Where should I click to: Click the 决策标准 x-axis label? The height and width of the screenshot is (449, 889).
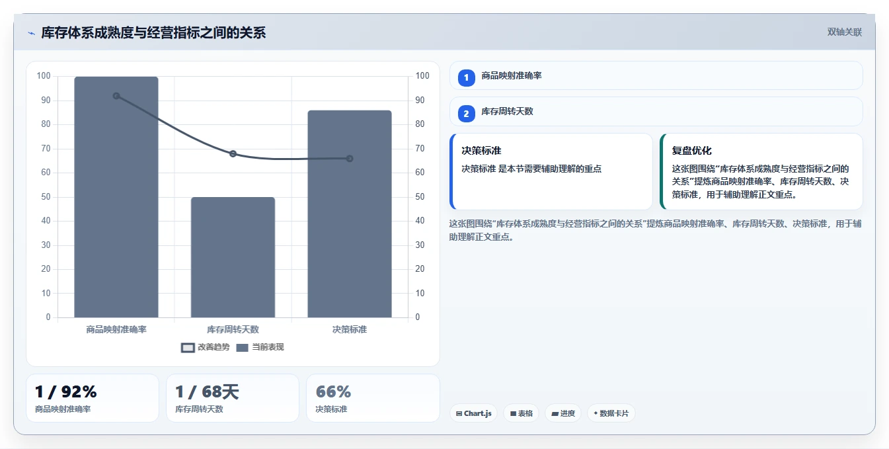coord(350,329)
